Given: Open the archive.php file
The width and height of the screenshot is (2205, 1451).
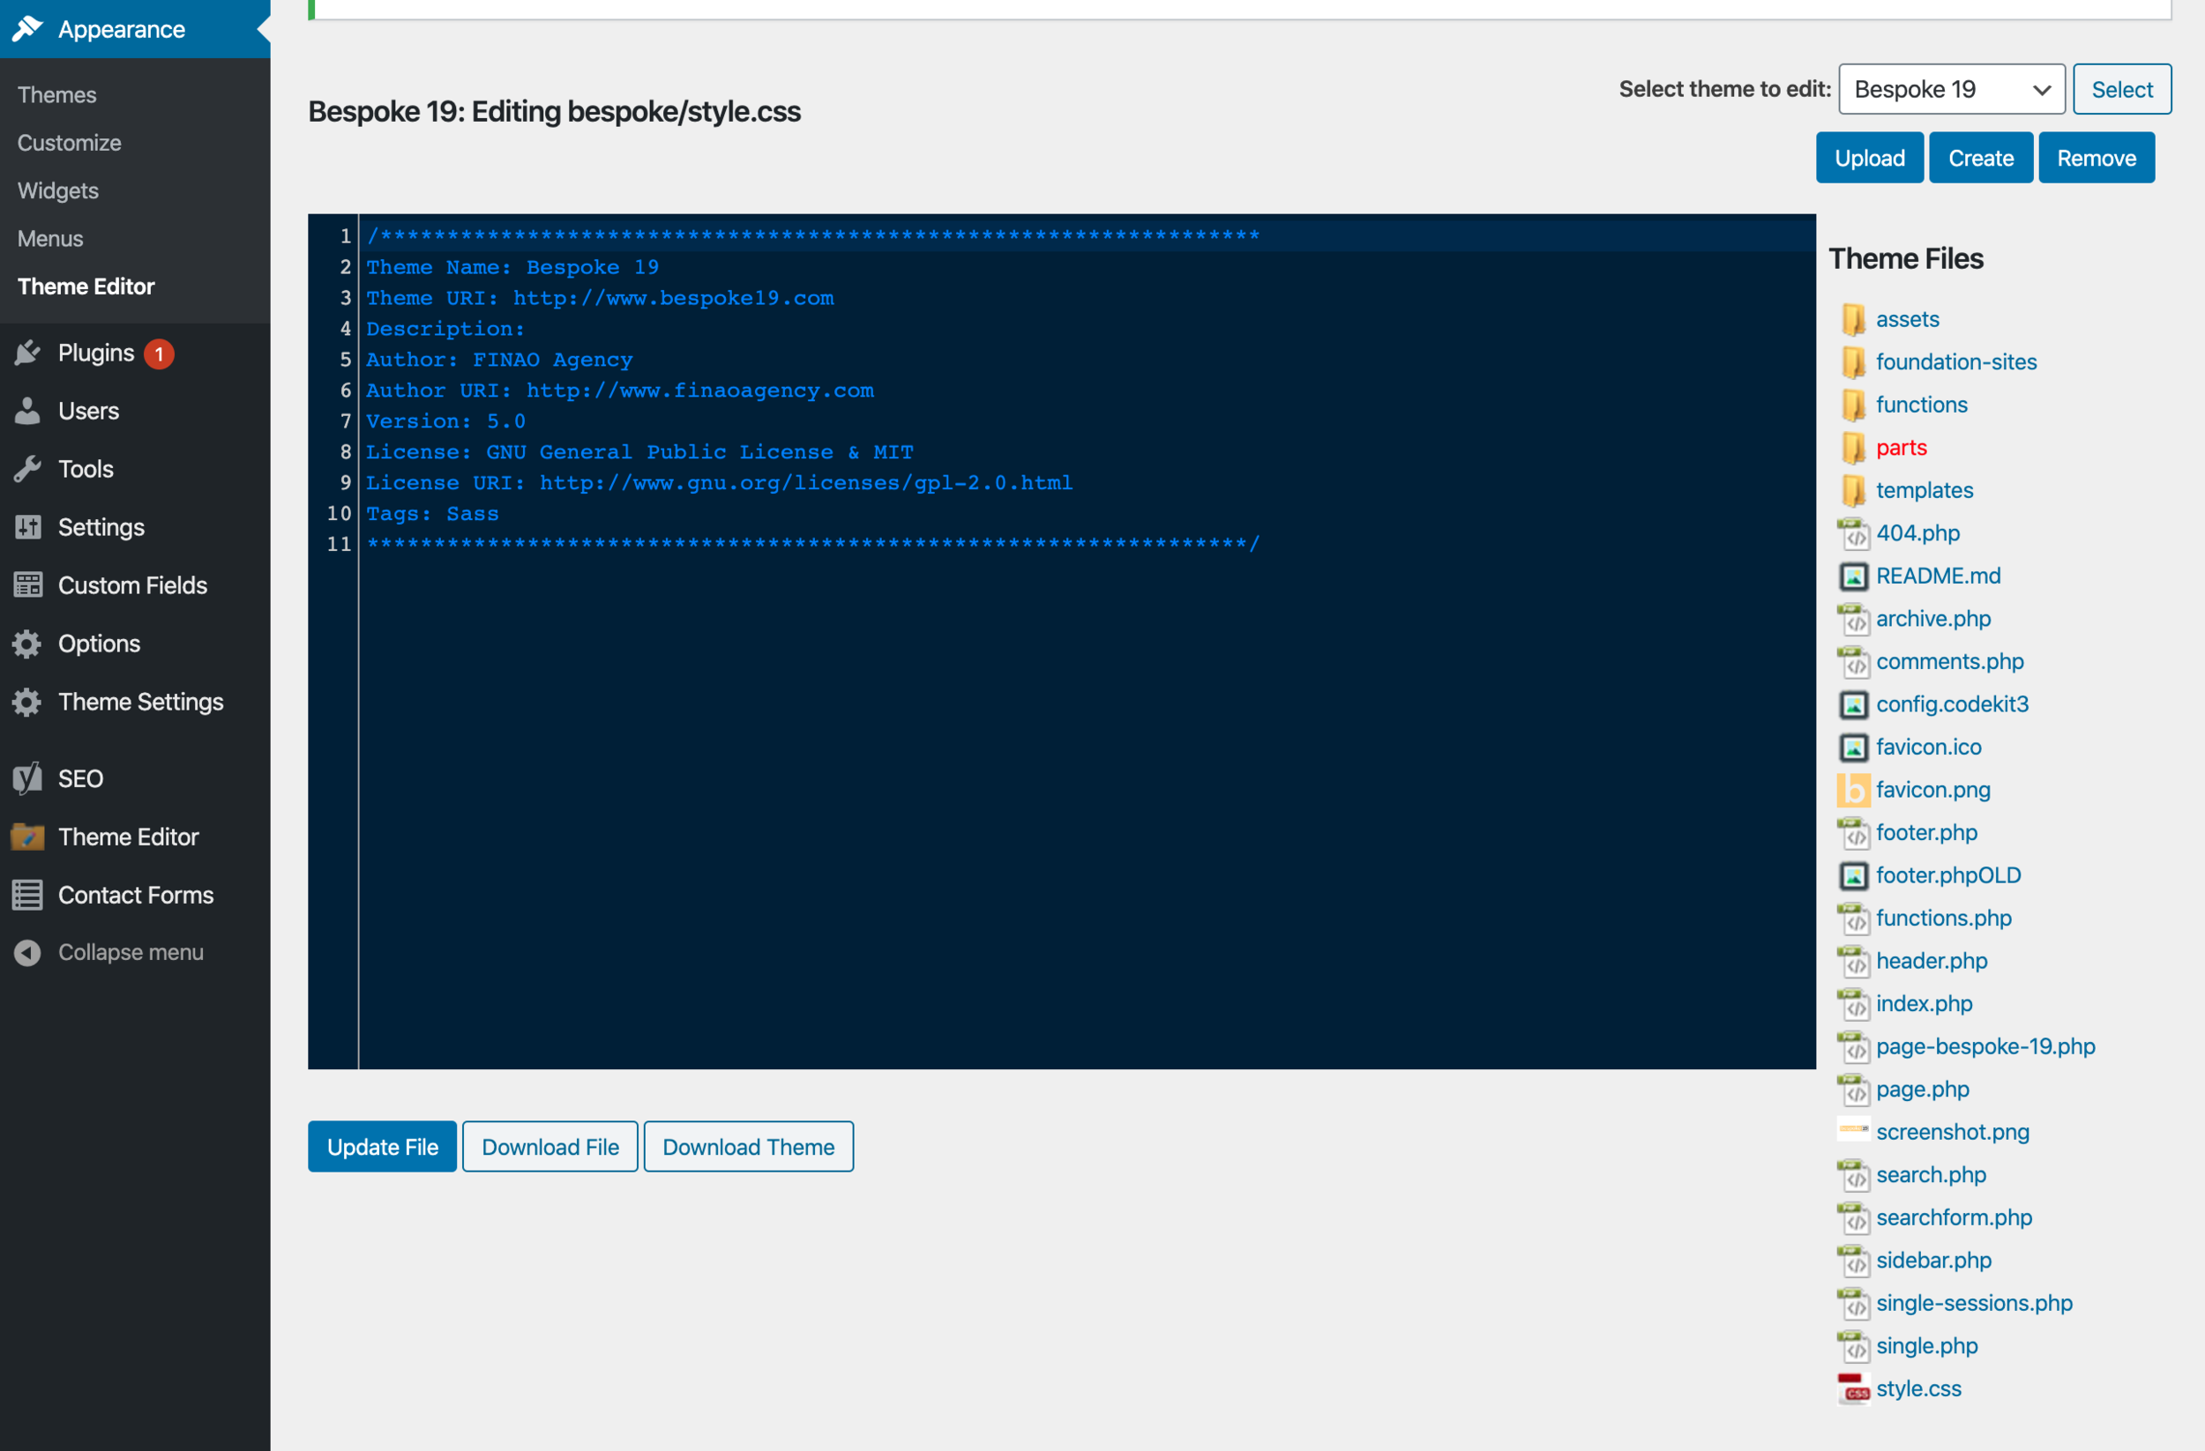Looking at the screenshot, I should coord(1933,619).
